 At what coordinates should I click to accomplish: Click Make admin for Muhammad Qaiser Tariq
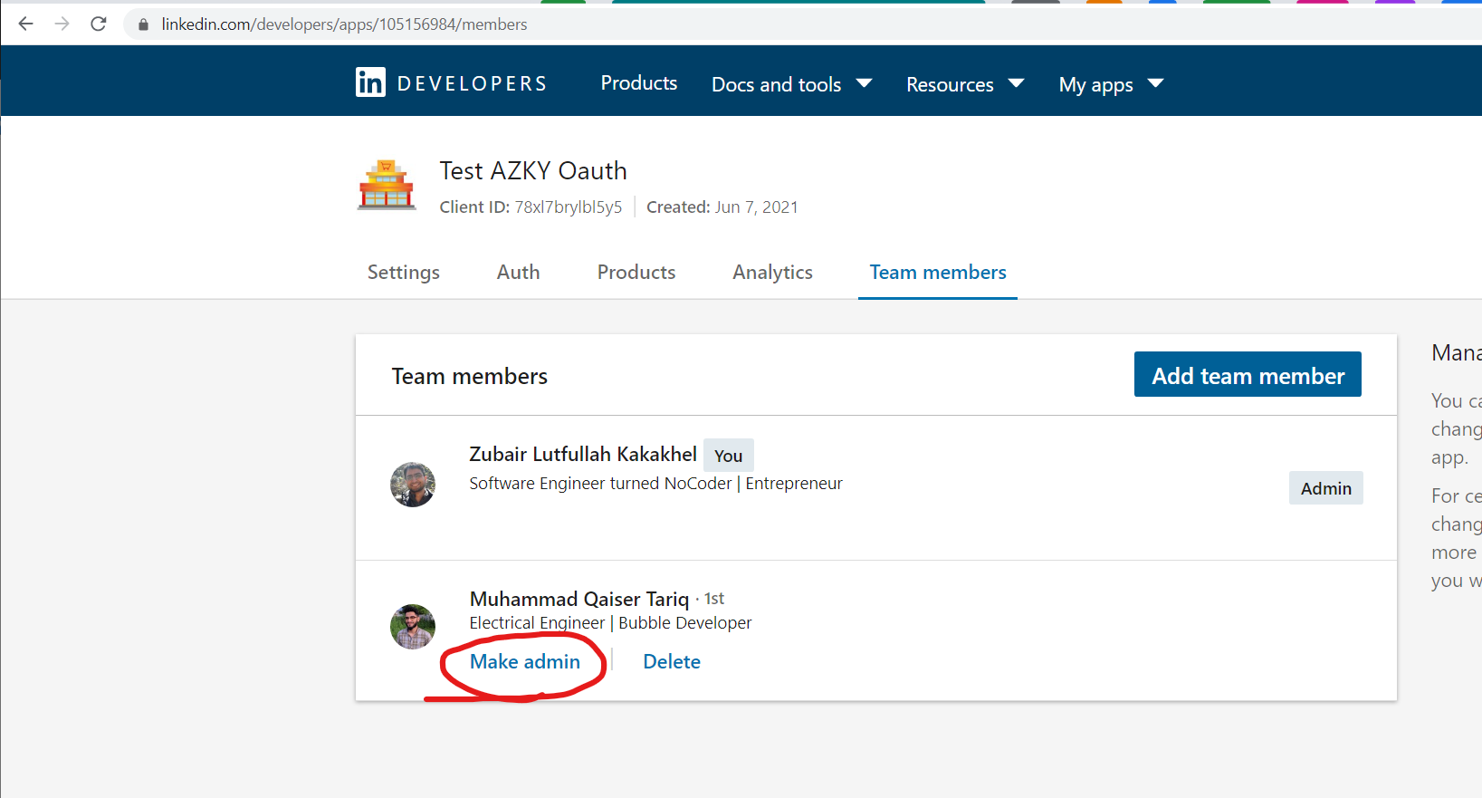[x=524, y=661]
